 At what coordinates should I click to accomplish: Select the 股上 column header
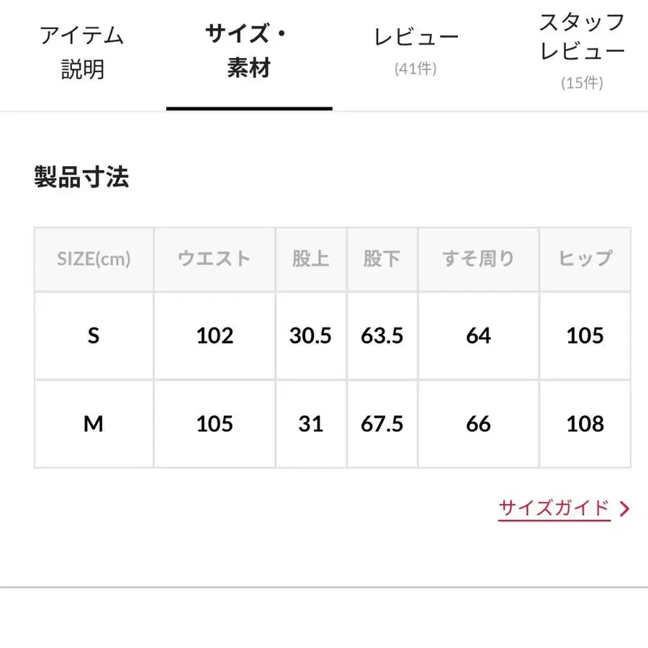click(x=310, y=259)
